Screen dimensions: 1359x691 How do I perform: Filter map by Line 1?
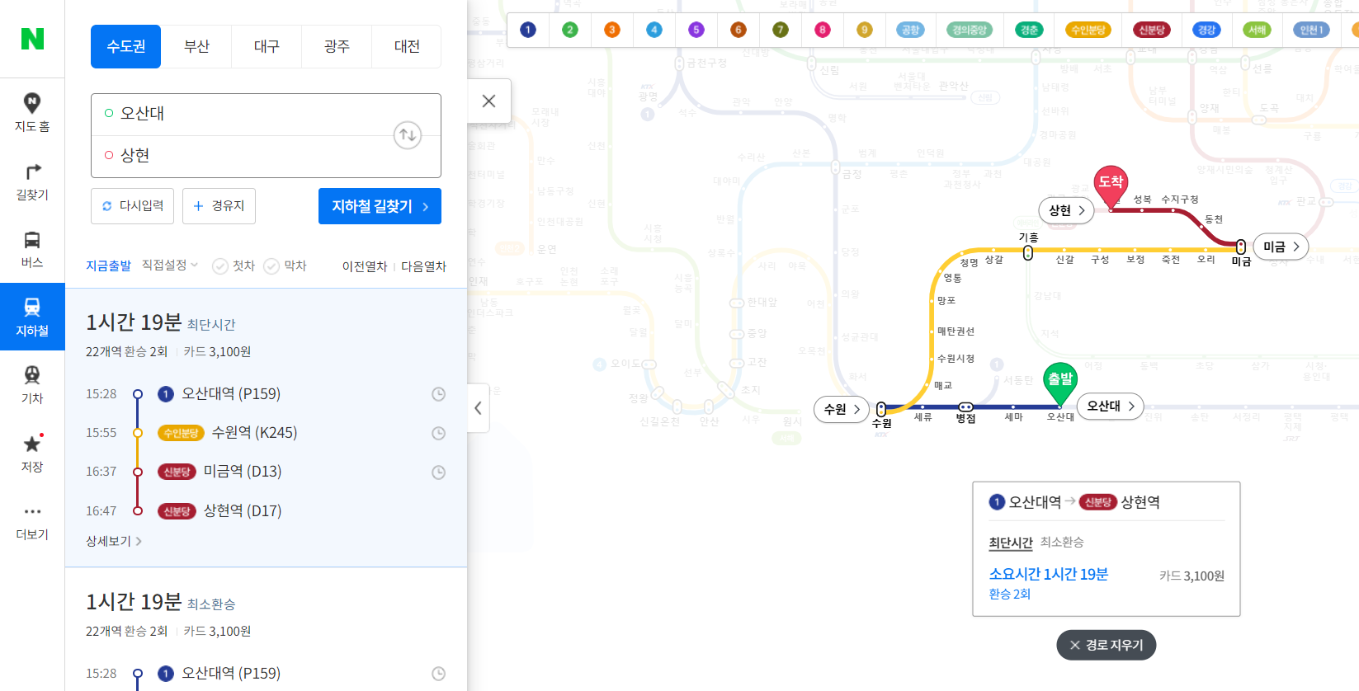point(528,30)
